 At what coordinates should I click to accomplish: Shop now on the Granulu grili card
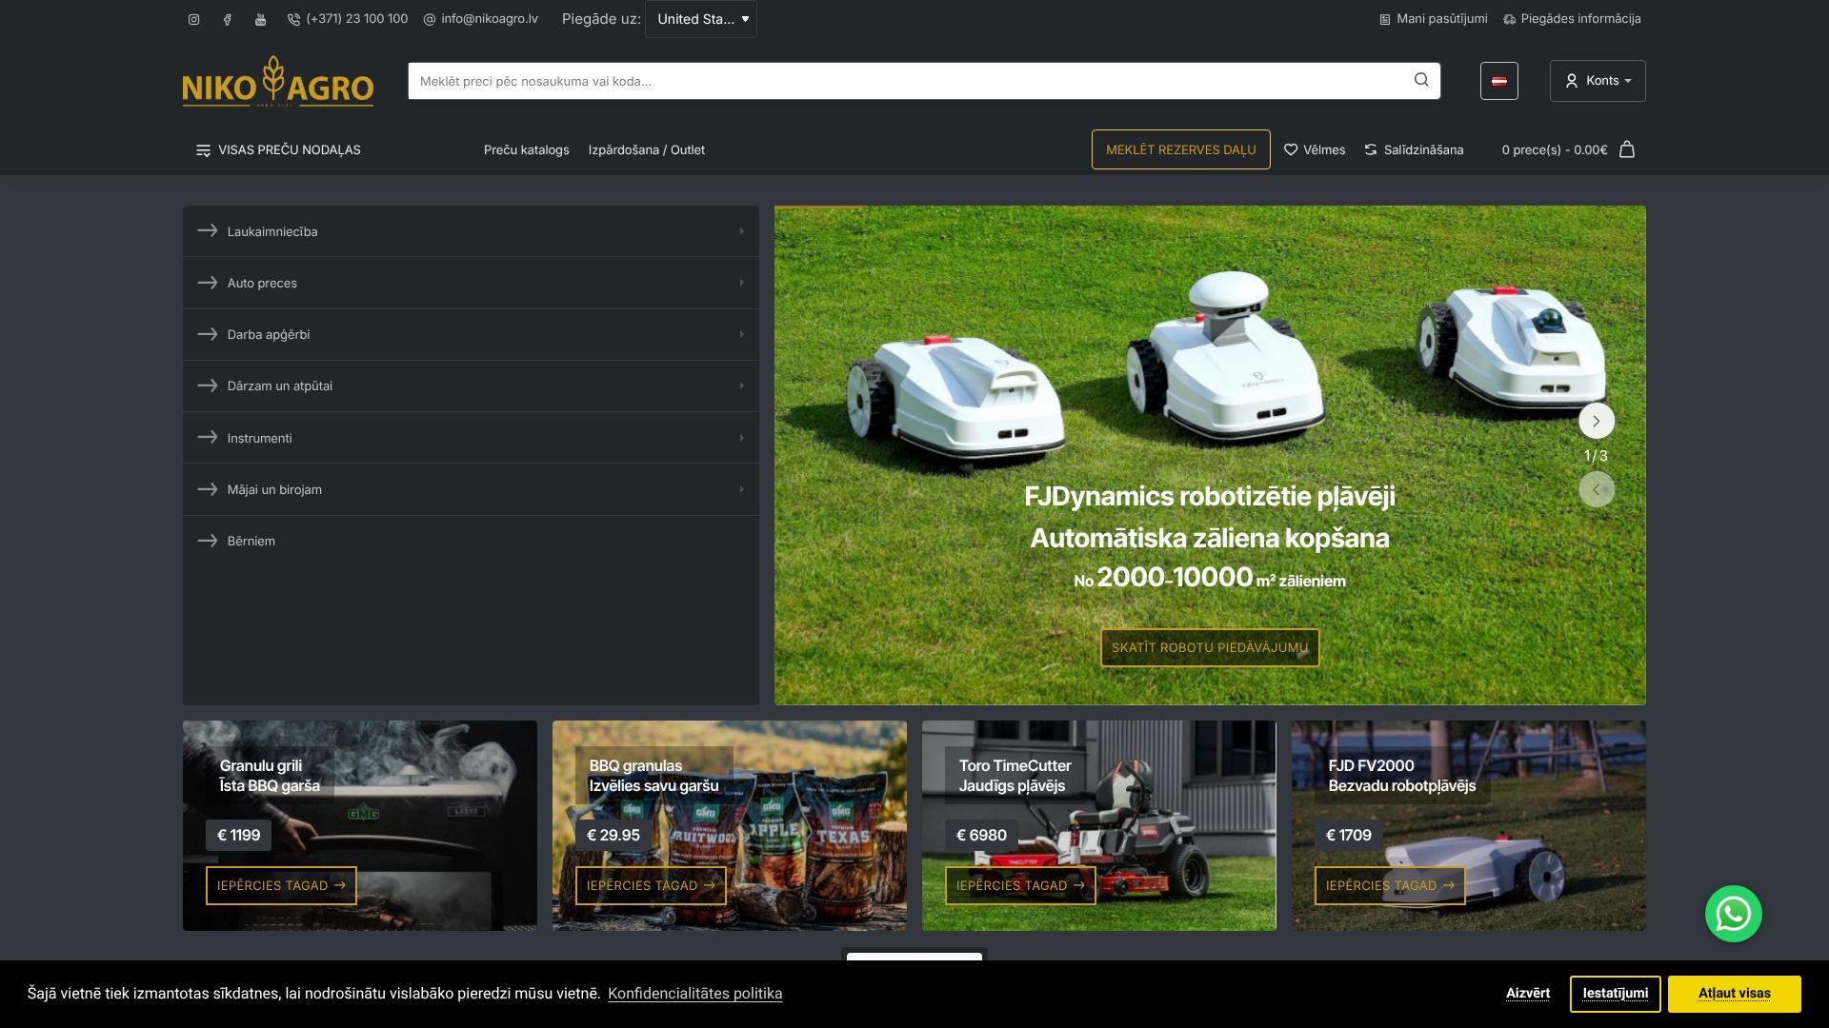[x=281, y=885]
